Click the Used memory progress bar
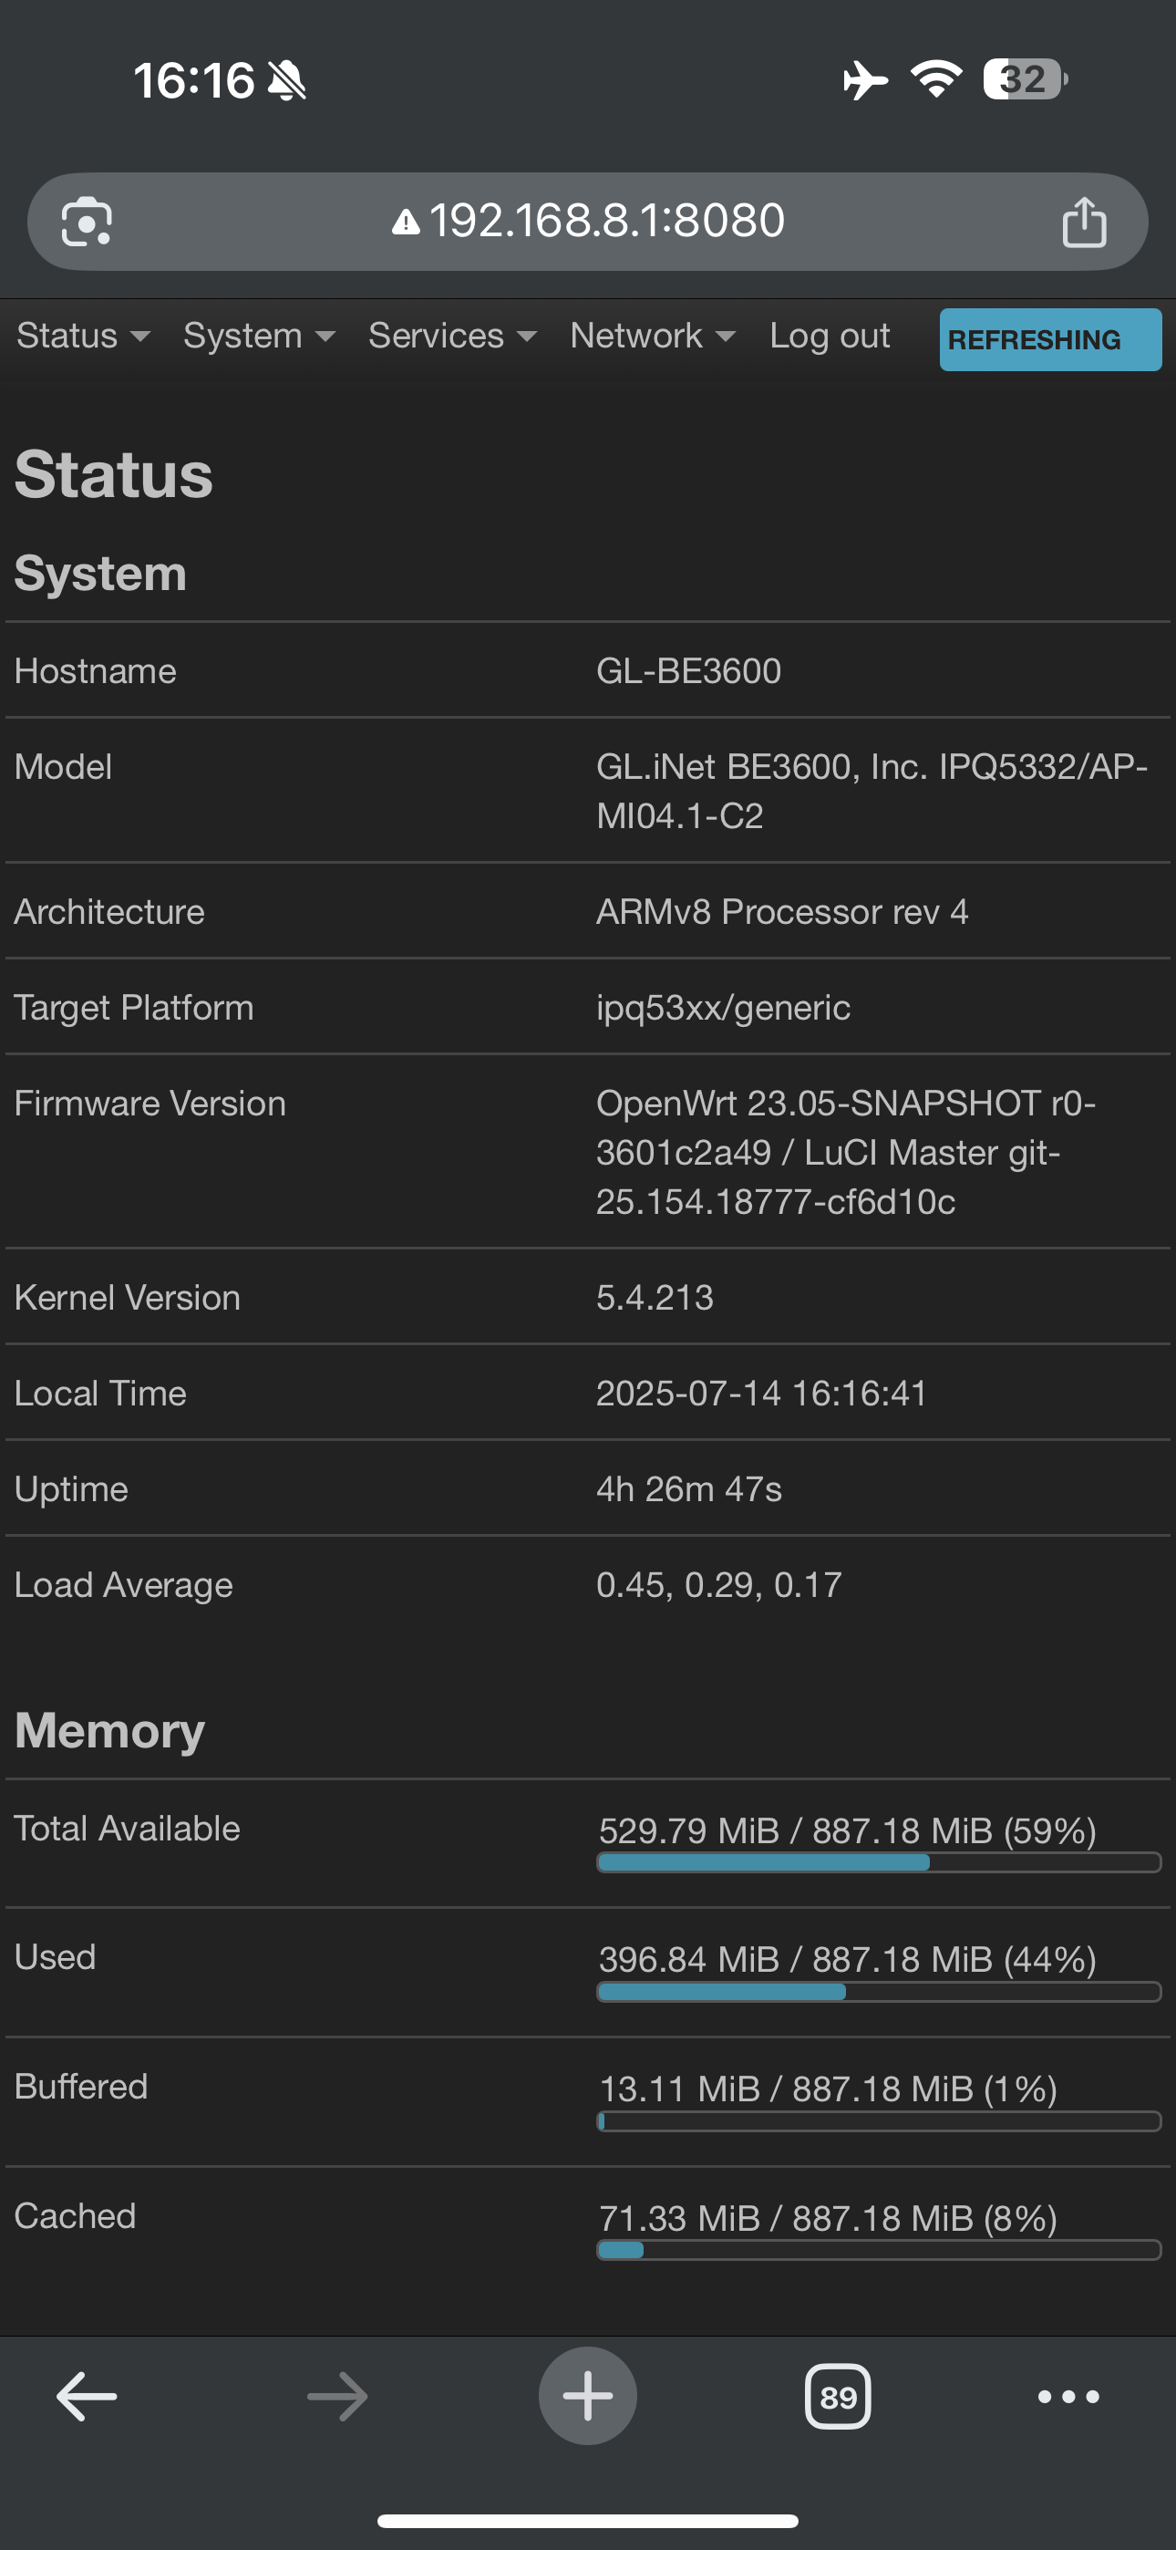Viewport: 1176px width, 2550px height. click(879, 1992)
